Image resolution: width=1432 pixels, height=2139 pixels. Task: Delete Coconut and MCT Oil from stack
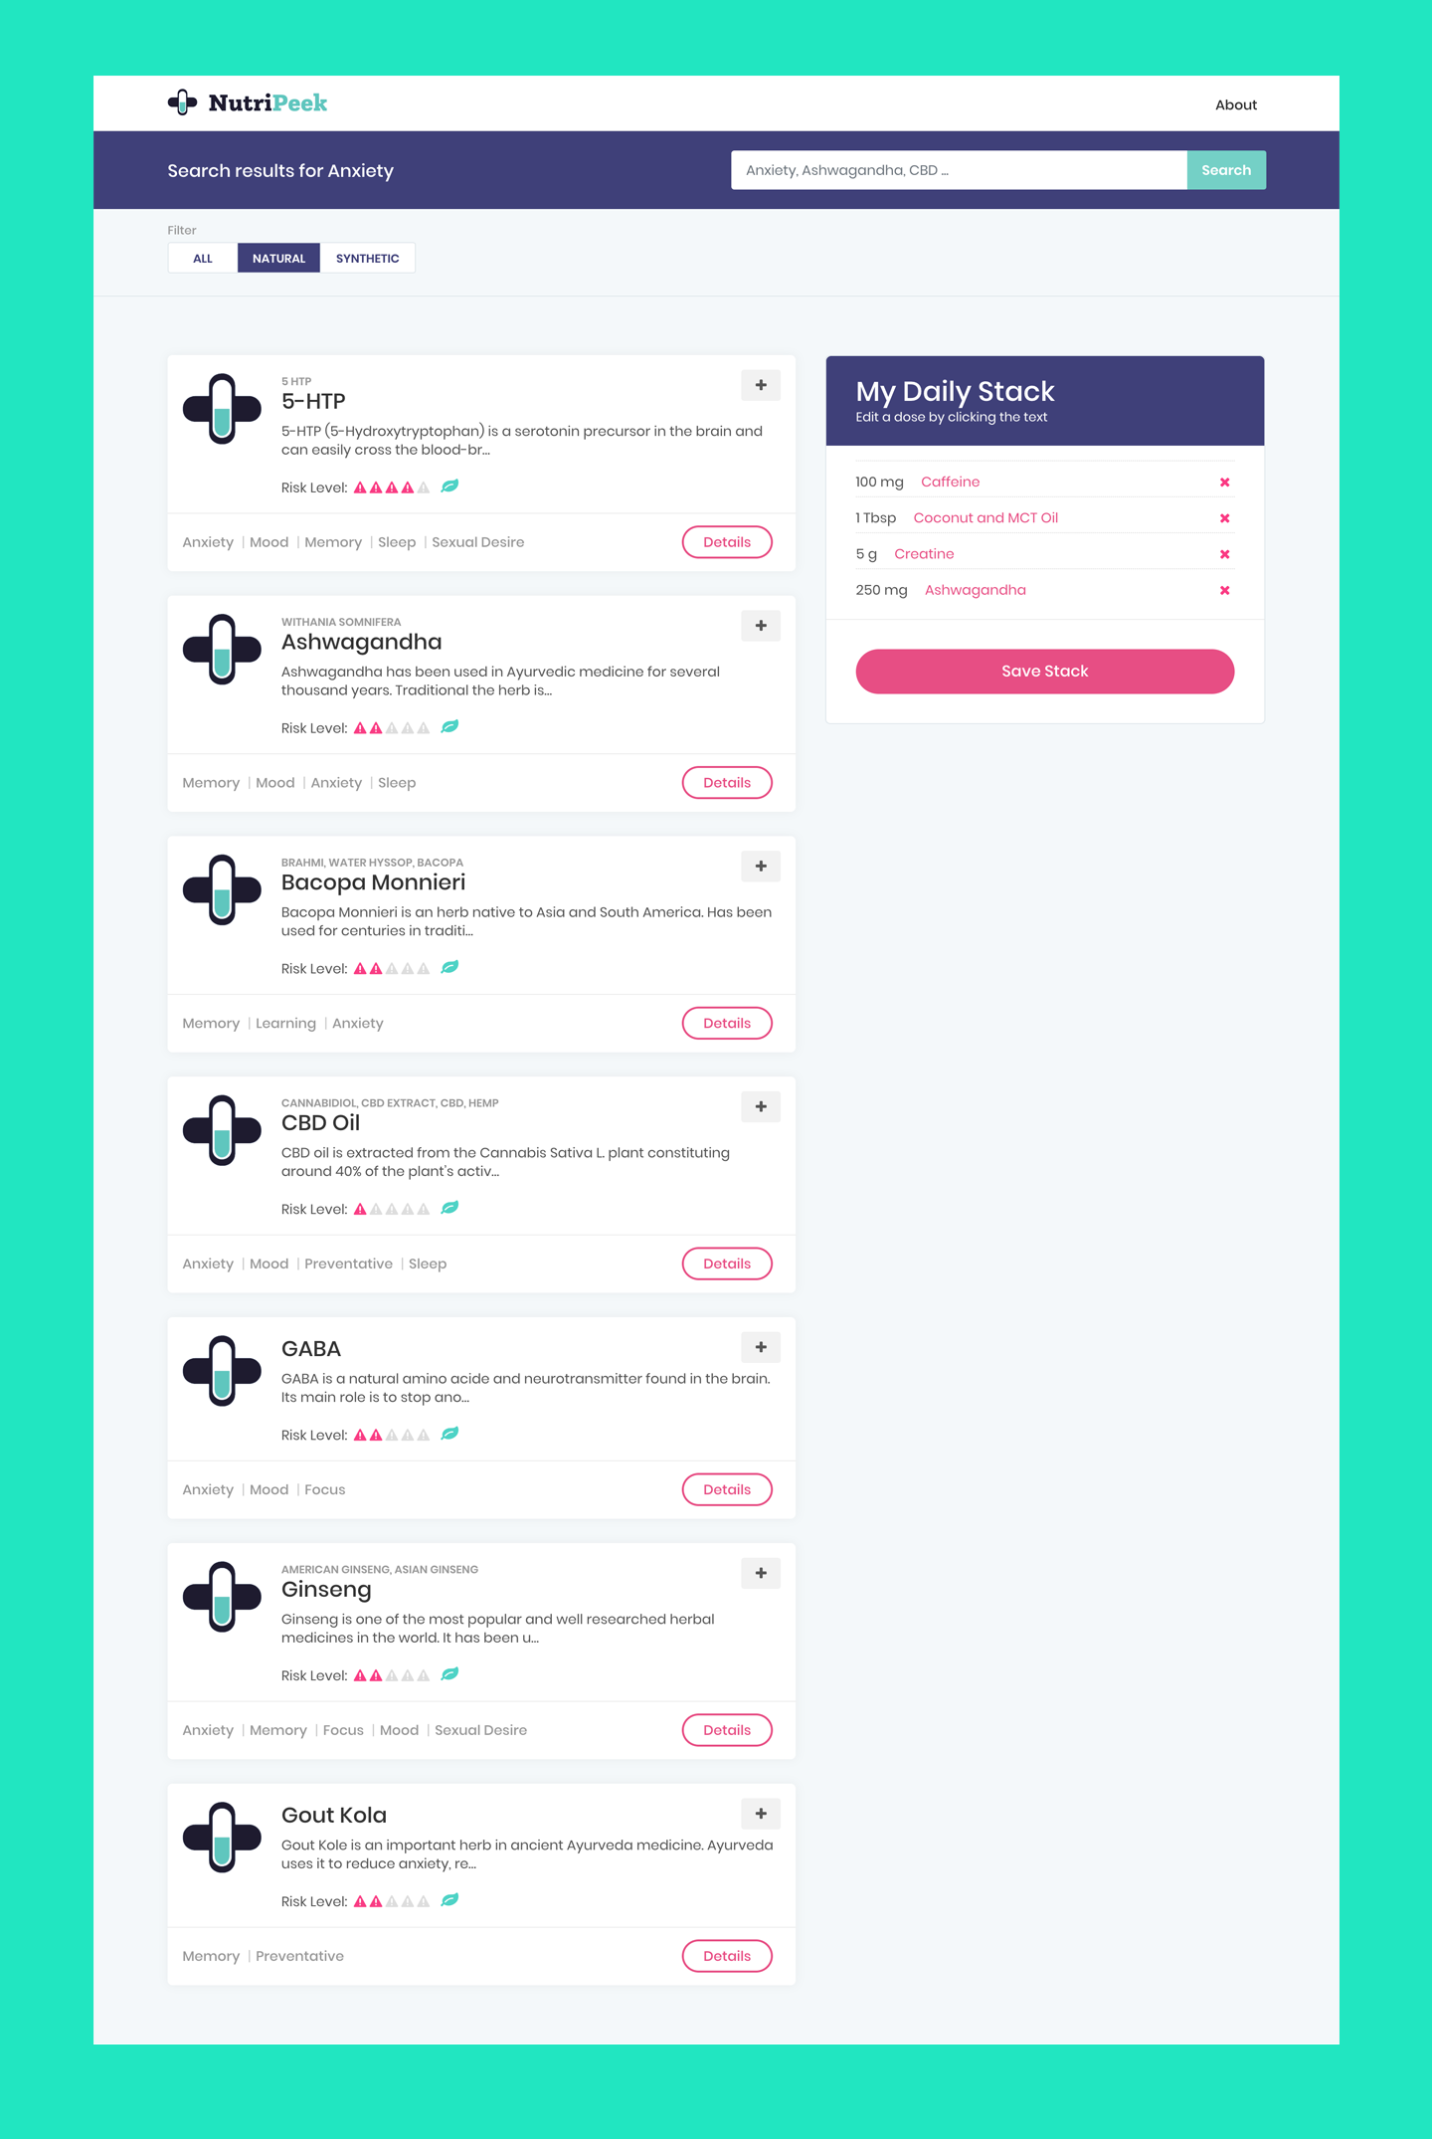[x=1225, y=518]
